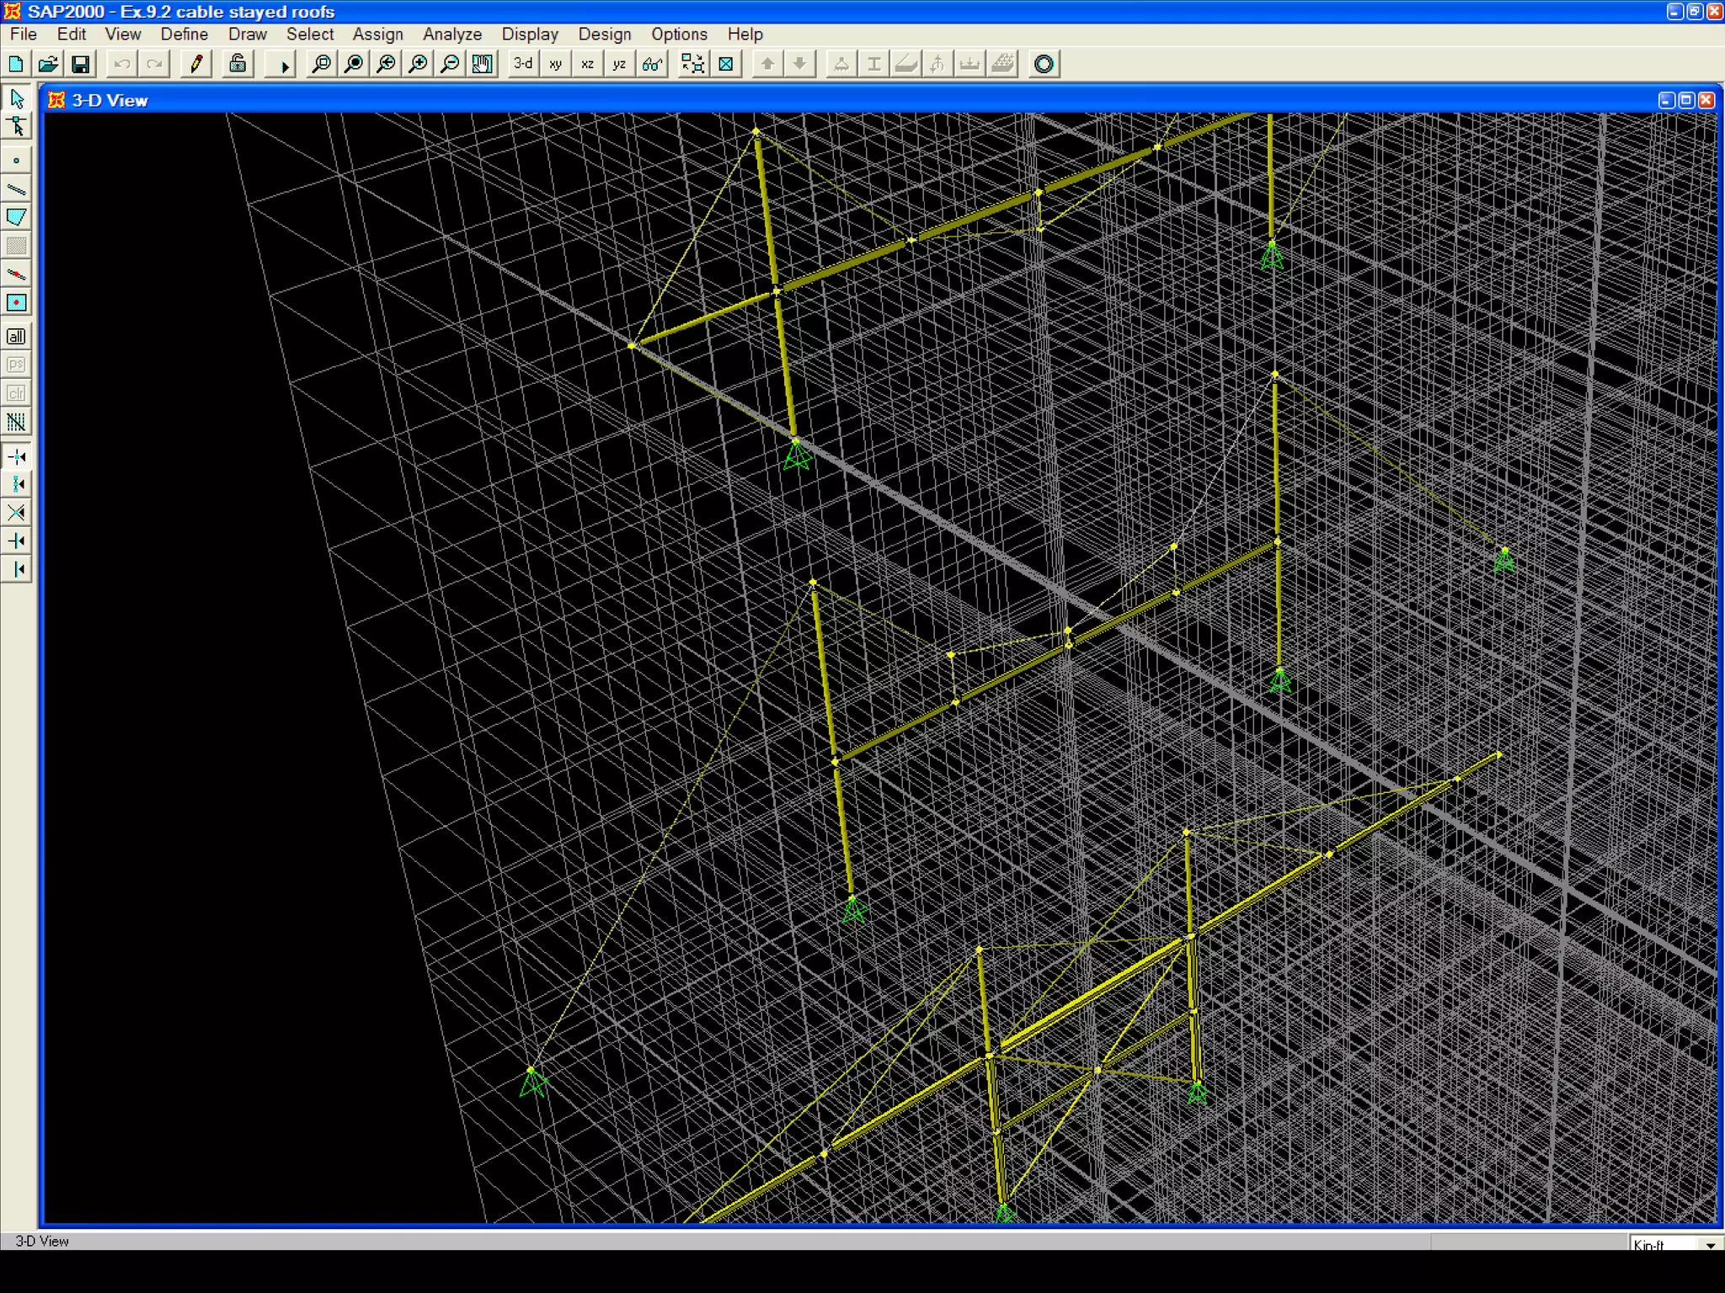The width and height of the screenshot is (1725, 1293).
Task: Open the Analyze menu
Action: [x=451, y=35]
